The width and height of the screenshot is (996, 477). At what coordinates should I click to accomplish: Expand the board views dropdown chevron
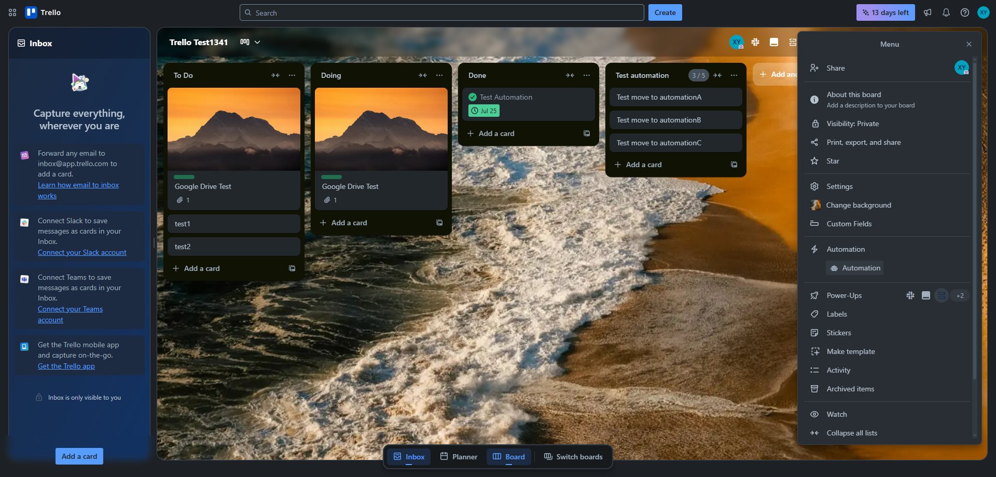(x=257, y=42)
